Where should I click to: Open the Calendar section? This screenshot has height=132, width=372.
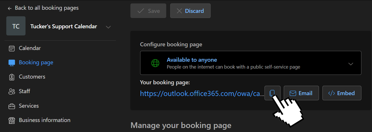pyautogui.click(x=30, y=48)
